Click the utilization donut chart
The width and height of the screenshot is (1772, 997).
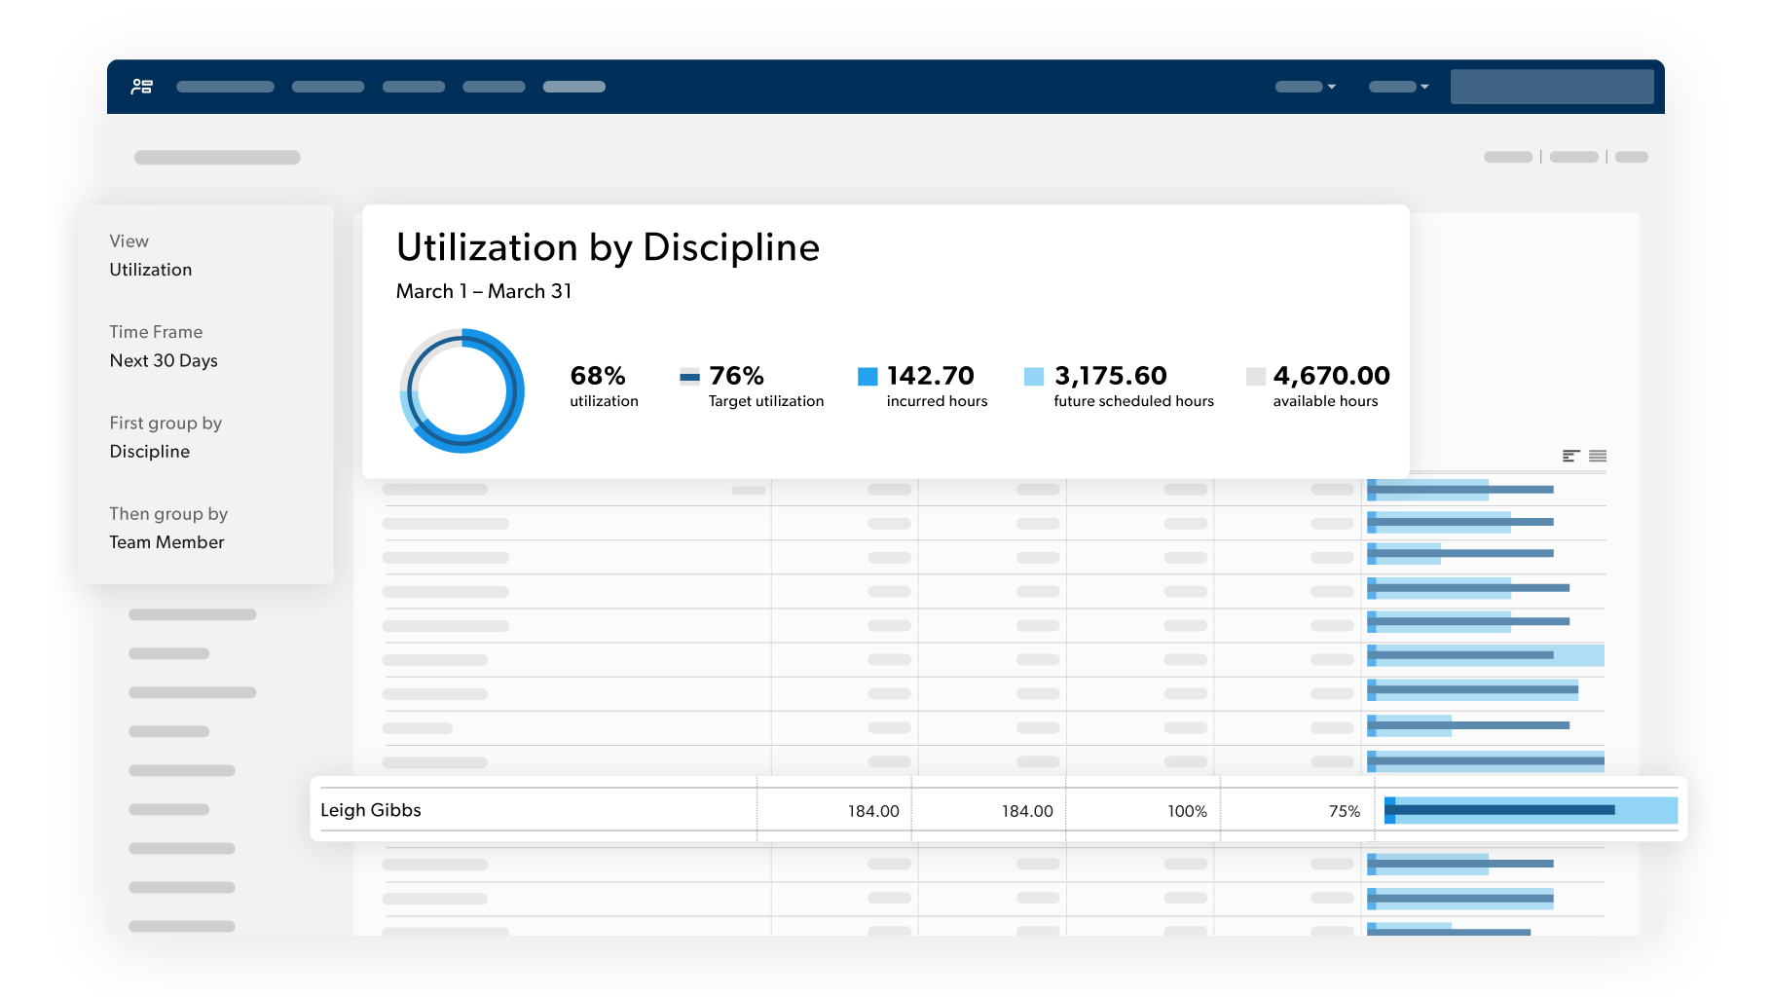coord(462,390)
